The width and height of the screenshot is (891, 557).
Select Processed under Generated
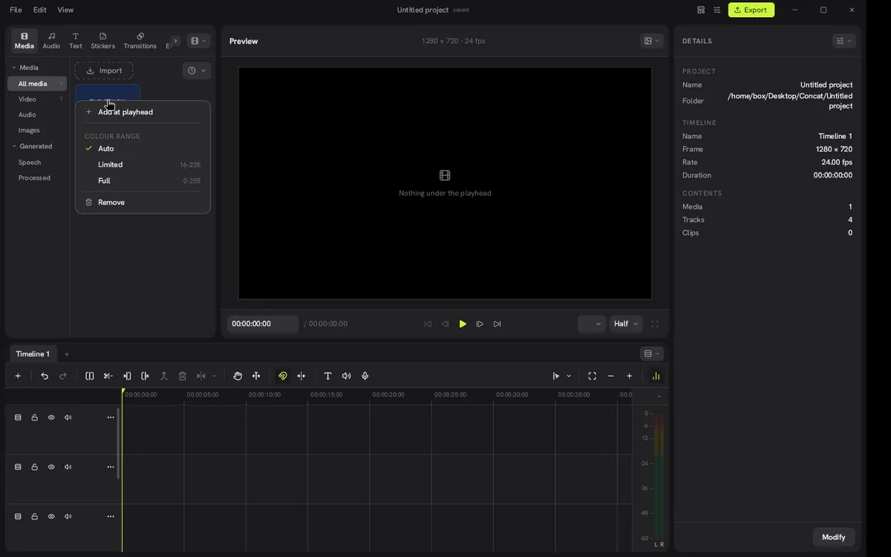pyautogui.click(x=37, y=177)
